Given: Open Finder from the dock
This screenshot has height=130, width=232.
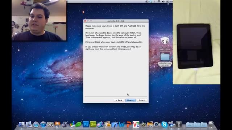Looking at the screenshot, I should pos(22,125).
